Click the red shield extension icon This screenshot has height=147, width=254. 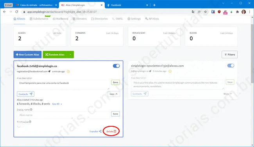[x=219, y=12]
